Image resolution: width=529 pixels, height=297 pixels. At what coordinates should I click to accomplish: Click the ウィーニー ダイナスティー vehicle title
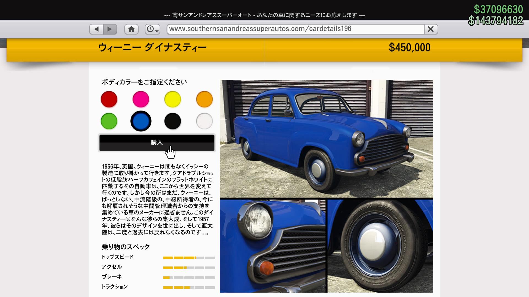pos(152,47)
